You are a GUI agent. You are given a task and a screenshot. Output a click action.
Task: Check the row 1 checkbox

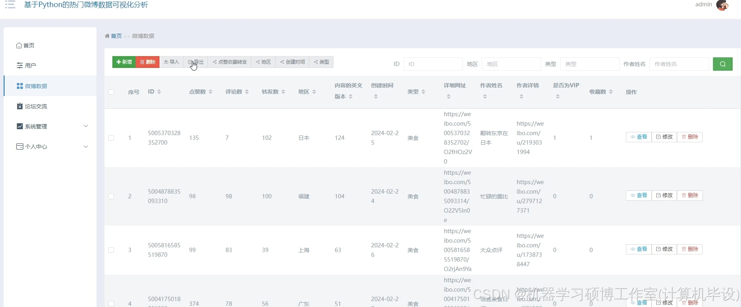tap(111, 138)
